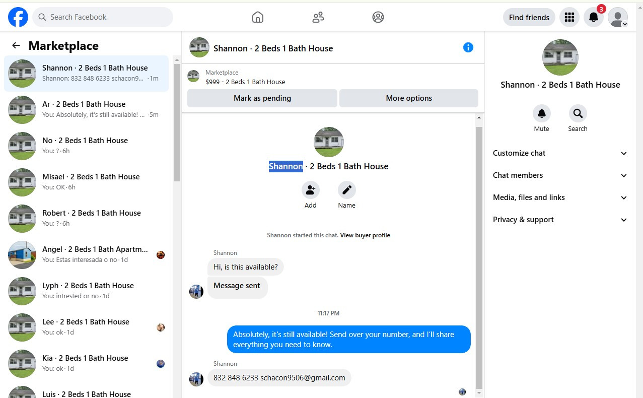Click Shannon's avatar beside email message
This screenshot has width=643, height=398.
(x=196, y=379)
